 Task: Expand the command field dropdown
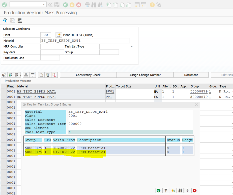coord(44,4)
